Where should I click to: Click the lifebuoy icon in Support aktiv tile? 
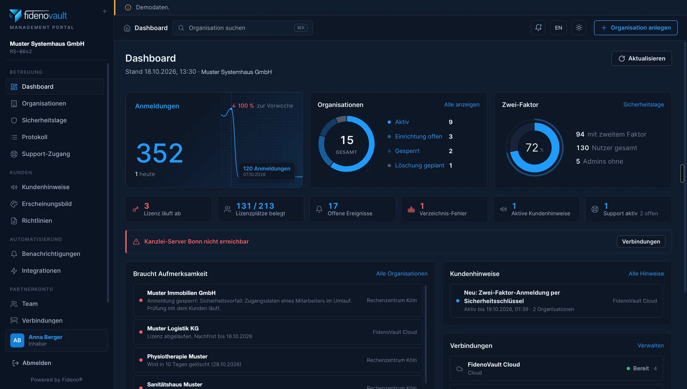click(595, 209)
